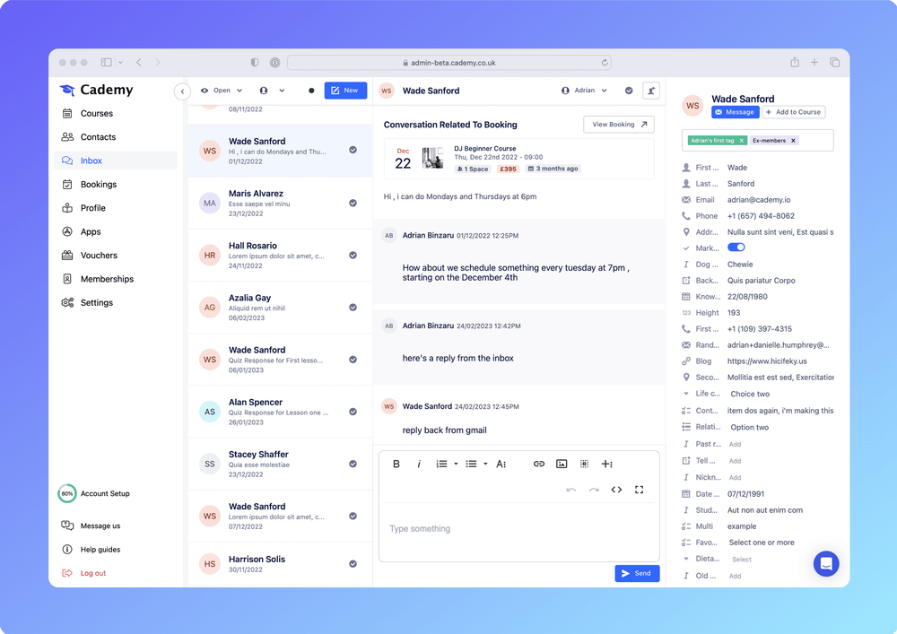Screen dimensions: 897x634
Task: Send the message with the Send button
Action: point(637,573)
